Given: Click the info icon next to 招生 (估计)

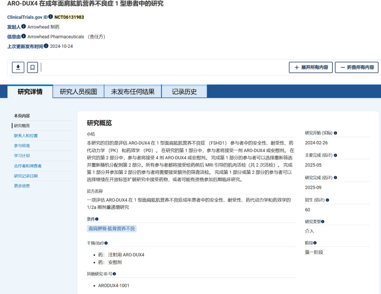Looking at the screenshot, I should (x=327, y=200).
